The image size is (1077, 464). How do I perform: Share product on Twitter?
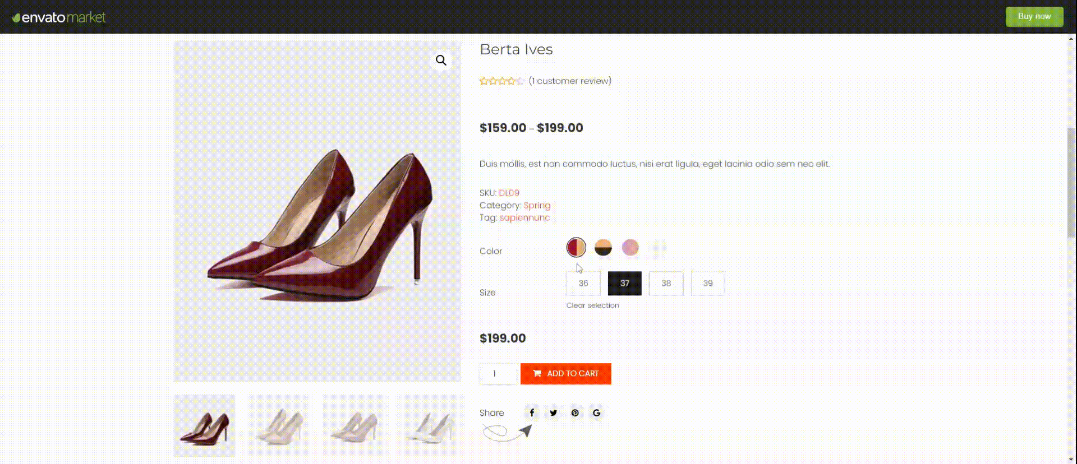(554, 413)
